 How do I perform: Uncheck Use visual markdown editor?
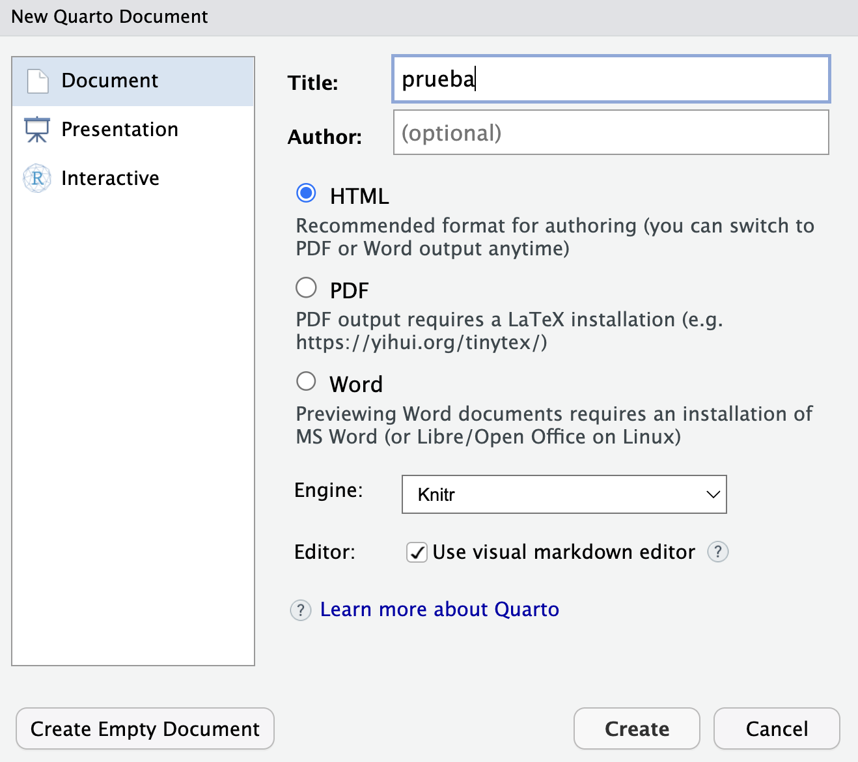(x=417, y=552)
